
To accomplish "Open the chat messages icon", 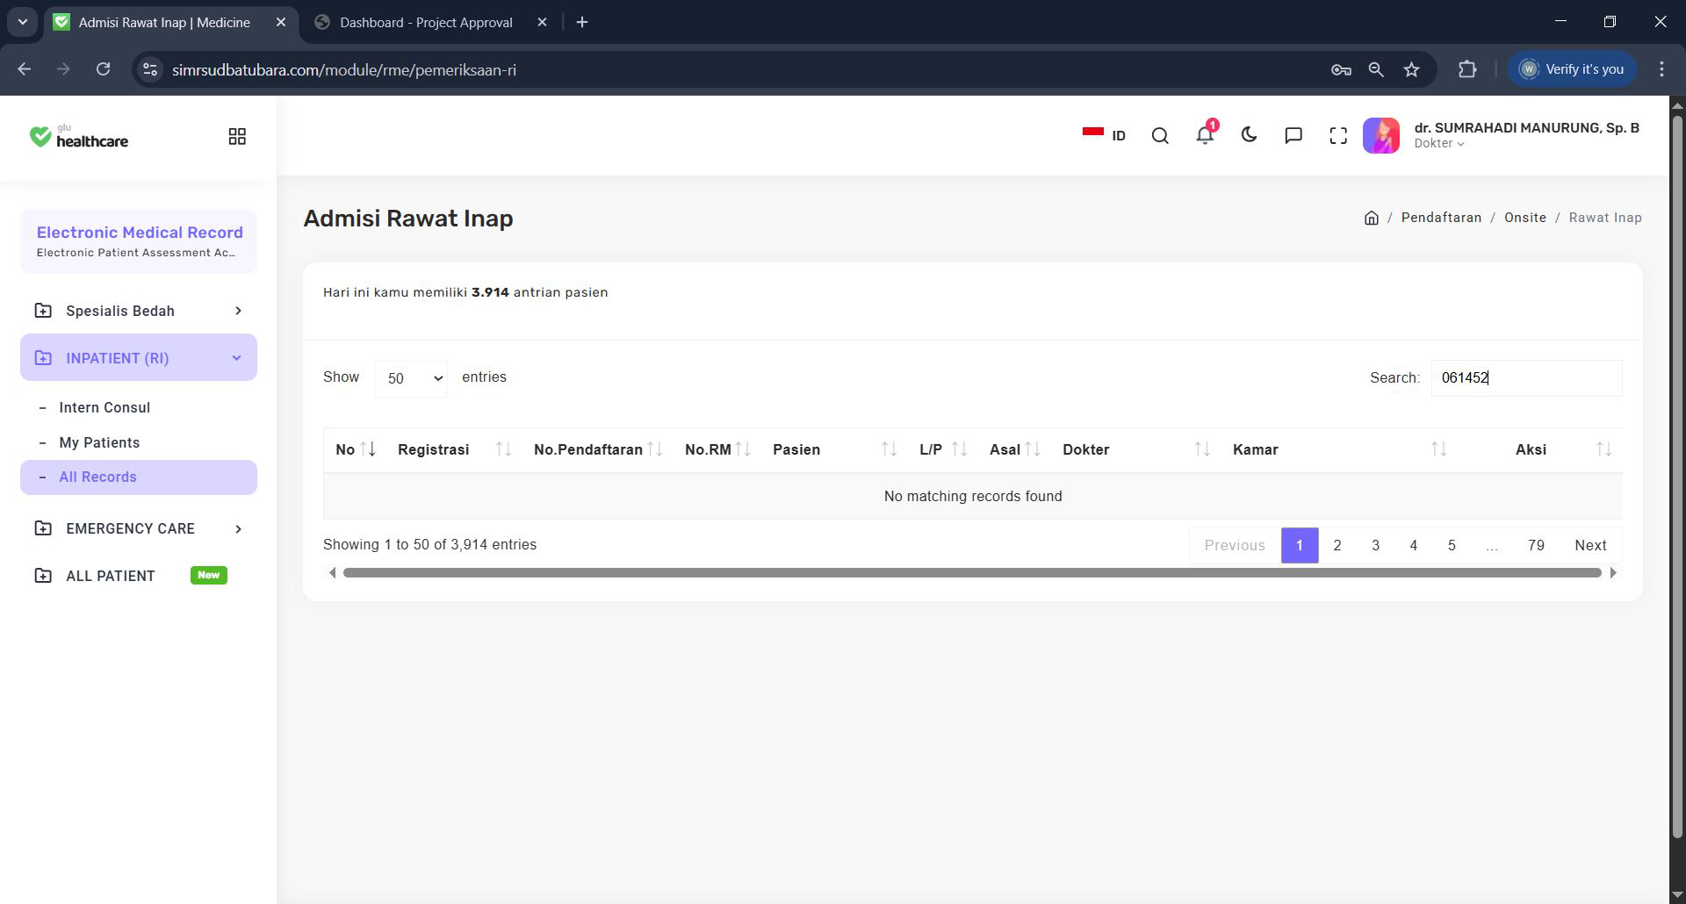I will coord(1293,135).
